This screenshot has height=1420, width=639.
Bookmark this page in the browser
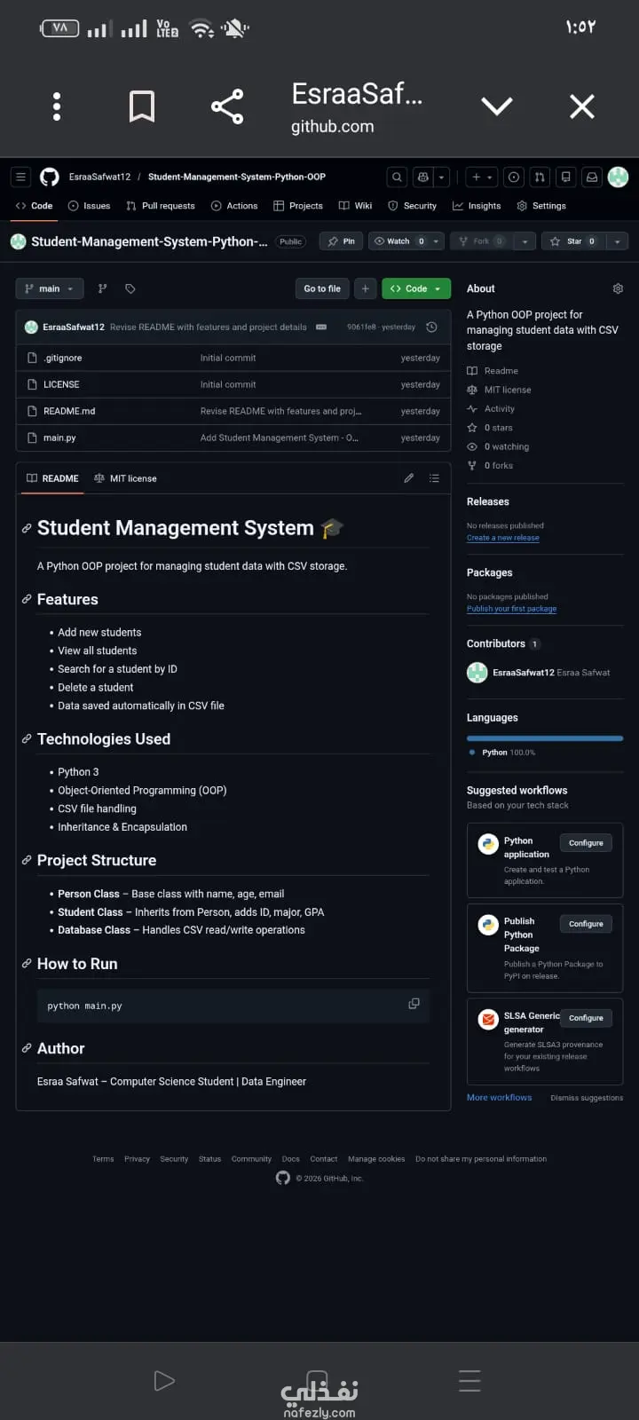tap(142, 106)
